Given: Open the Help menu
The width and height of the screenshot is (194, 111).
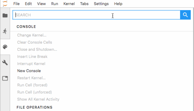Looking at the screenshot, I should [118, 4].
